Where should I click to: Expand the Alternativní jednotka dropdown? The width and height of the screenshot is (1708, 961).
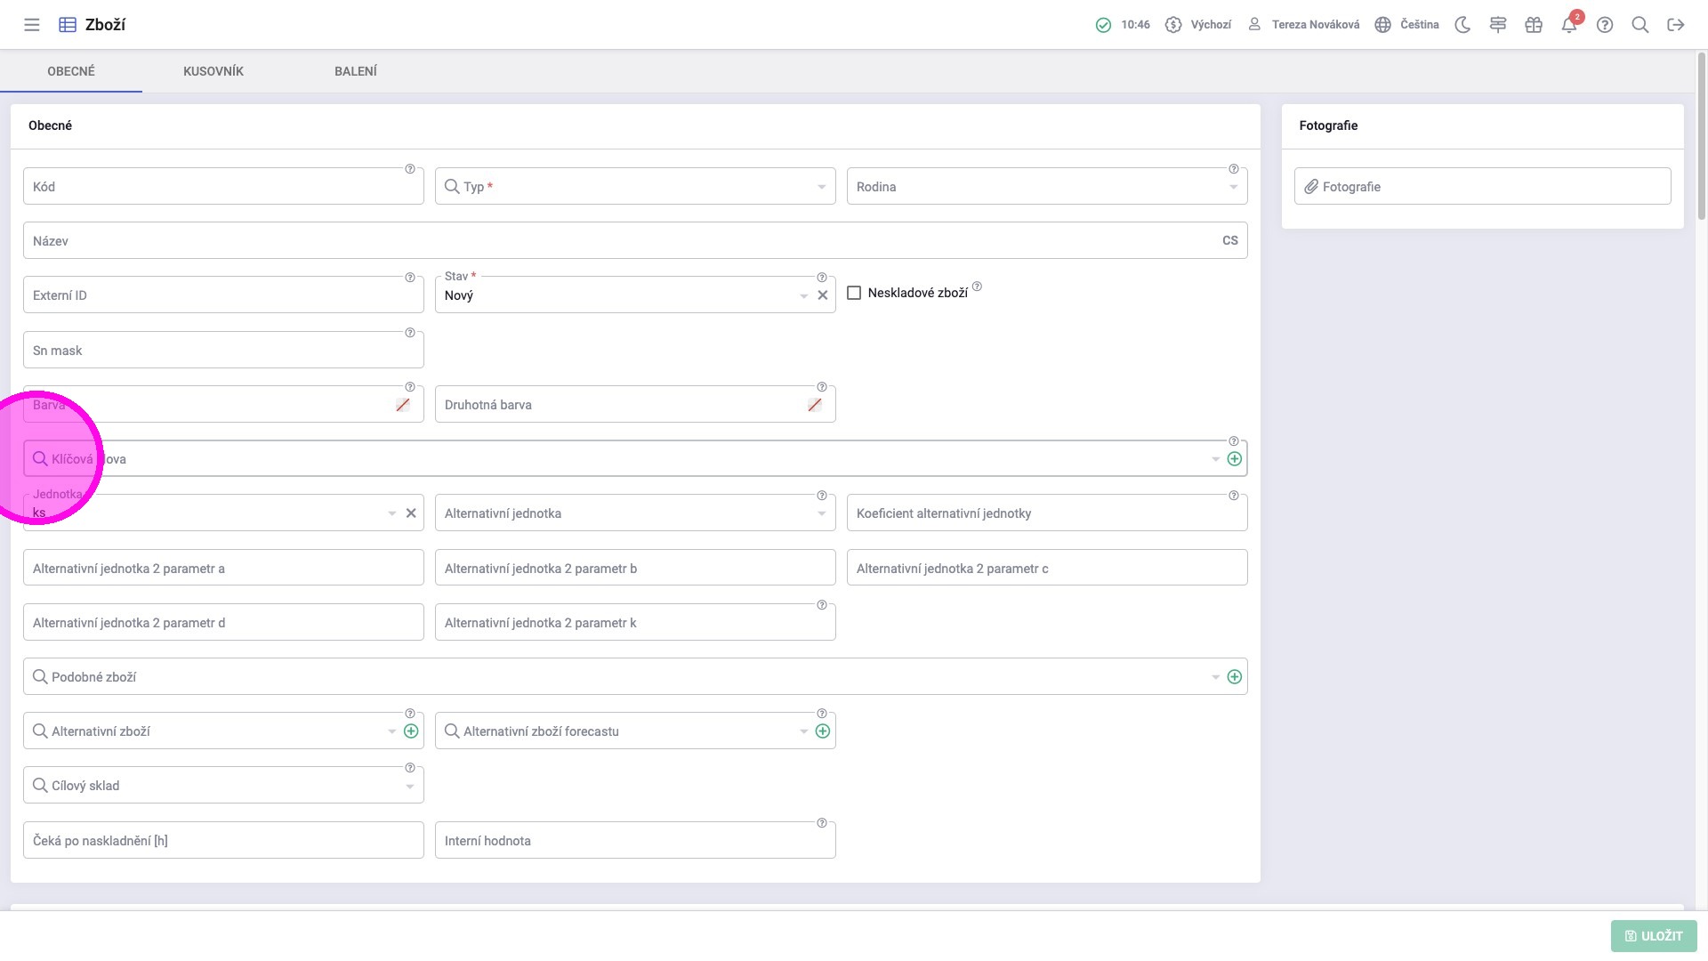[x=821, y=513]
